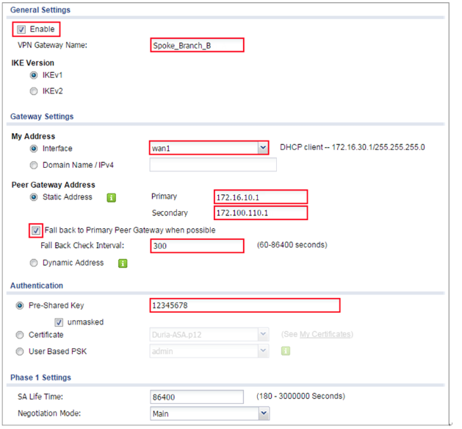The width and height of the screenshot is (462, 429).
Task: Select the IKEv2 radio button
Action: [34, 91]
